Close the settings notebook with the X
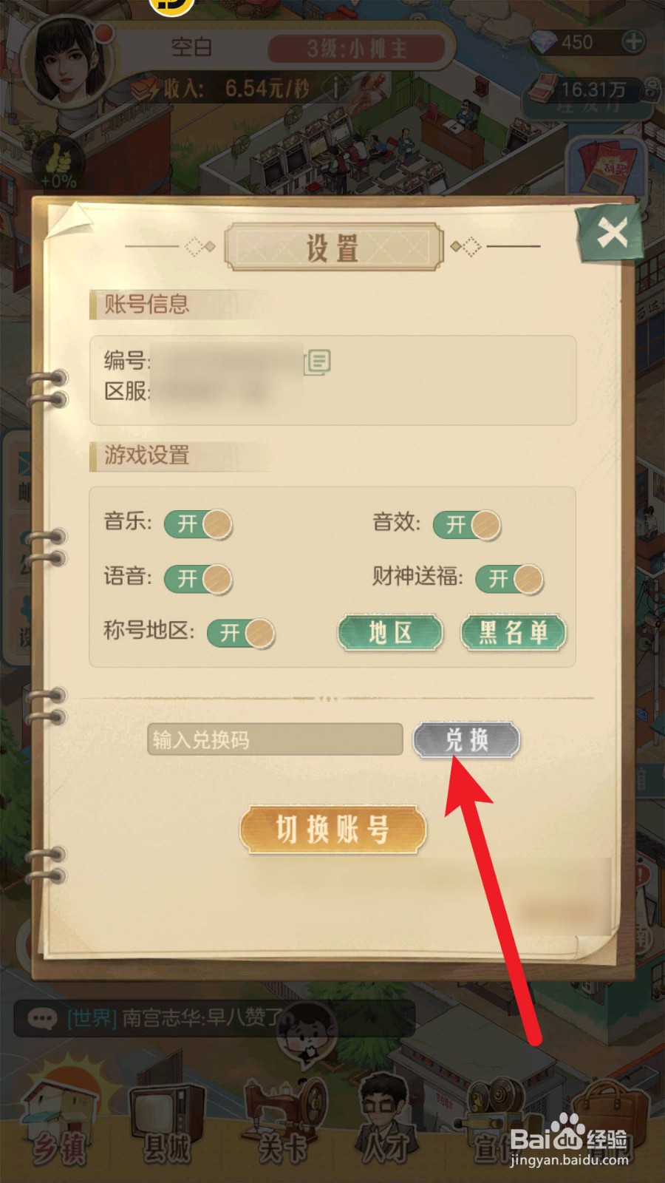This screenshot has width=665, height=1183. pyautogui.click(x=612, y=234)
